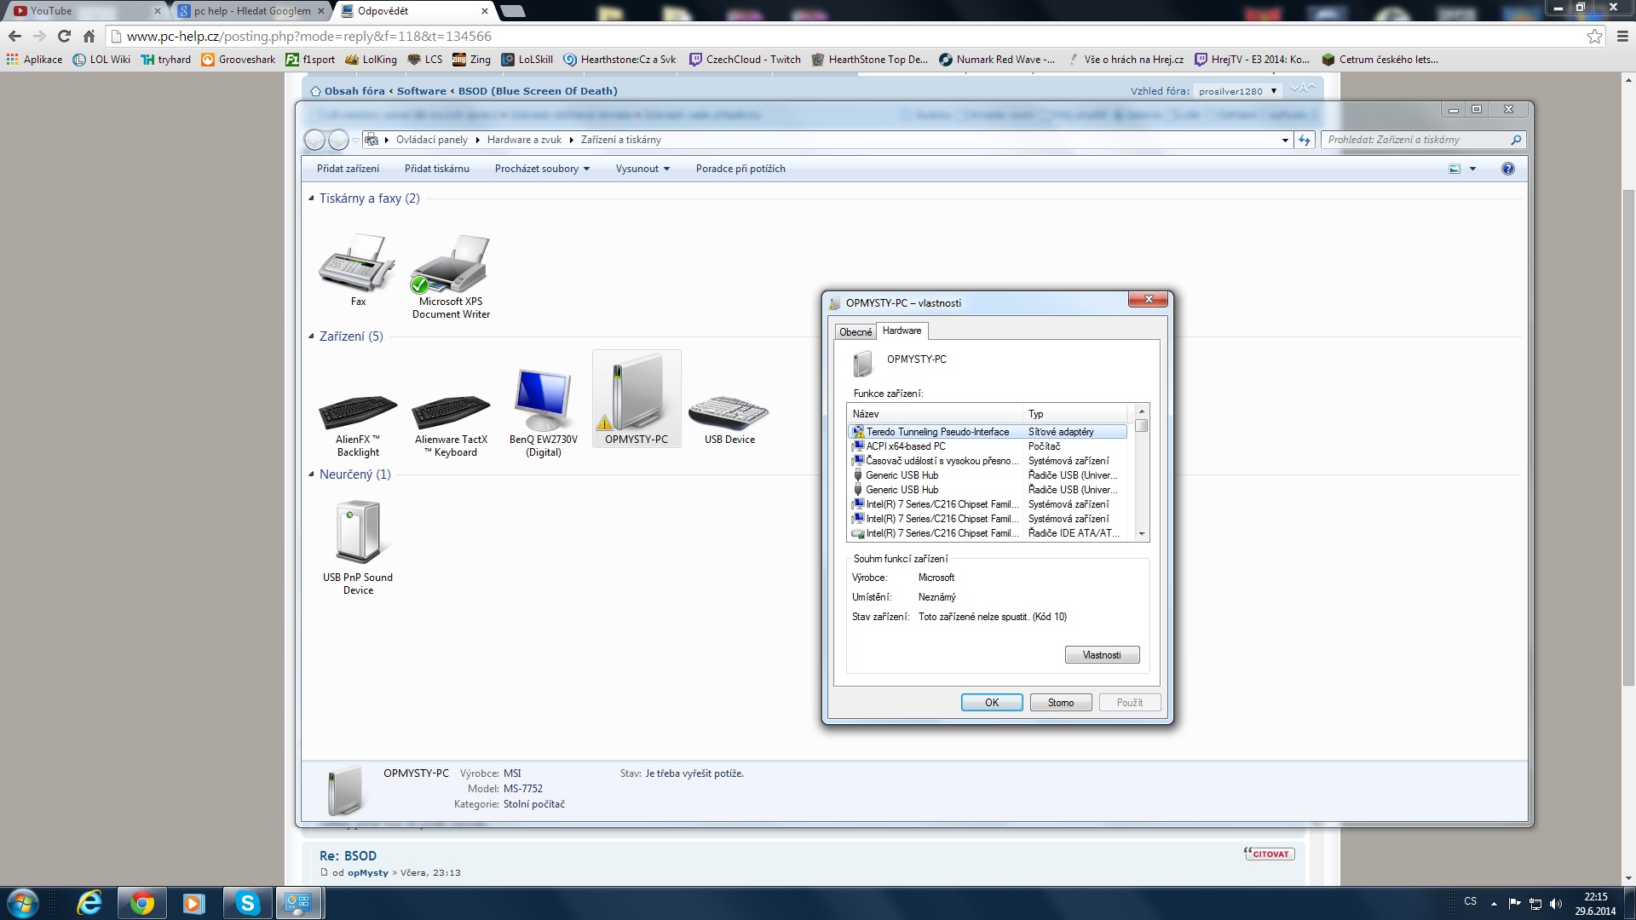Click the Vlastnosti button
The image size is (1636, 920).
1101,655
